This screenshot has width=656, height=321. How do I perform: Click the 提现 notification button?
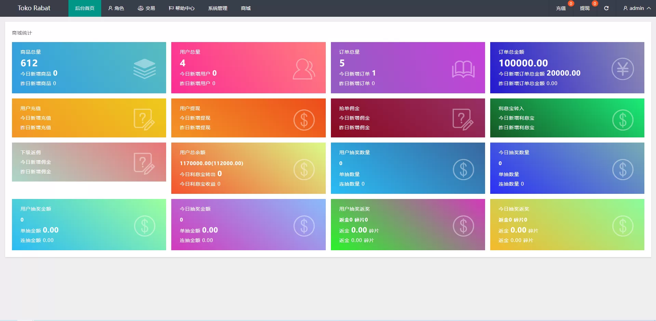[585, 8]
